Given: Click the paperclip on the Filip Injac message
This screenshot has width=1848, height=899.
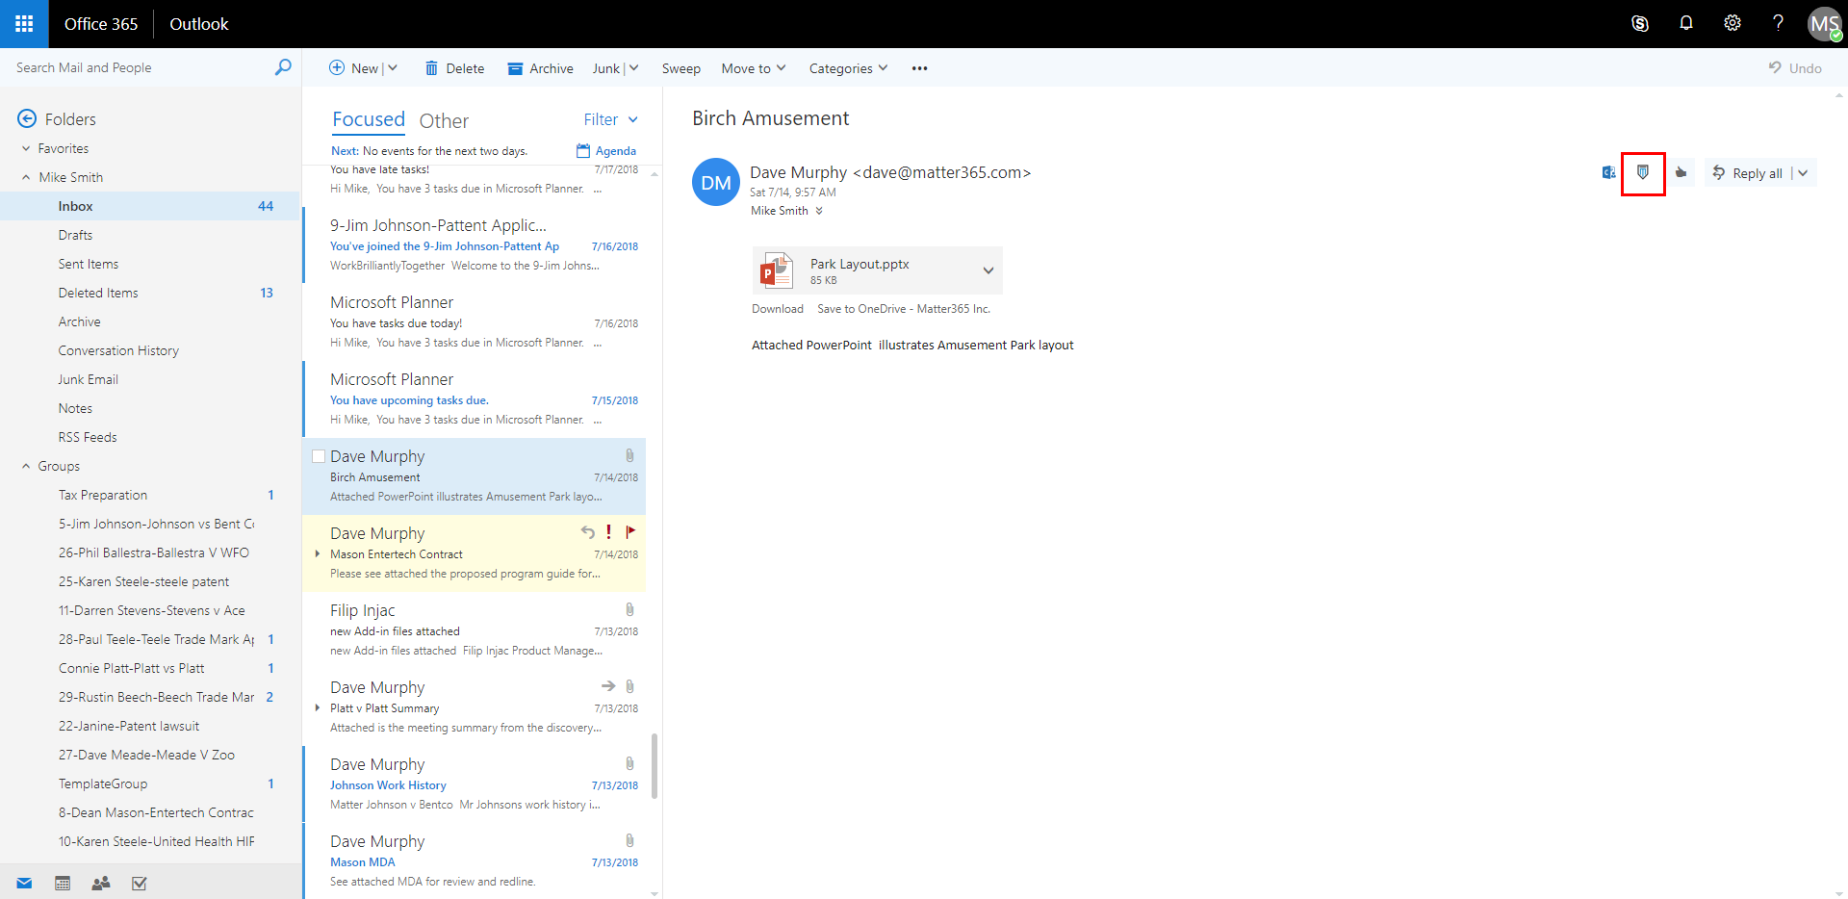Looking at the screenshot, I should click(629, 609).
